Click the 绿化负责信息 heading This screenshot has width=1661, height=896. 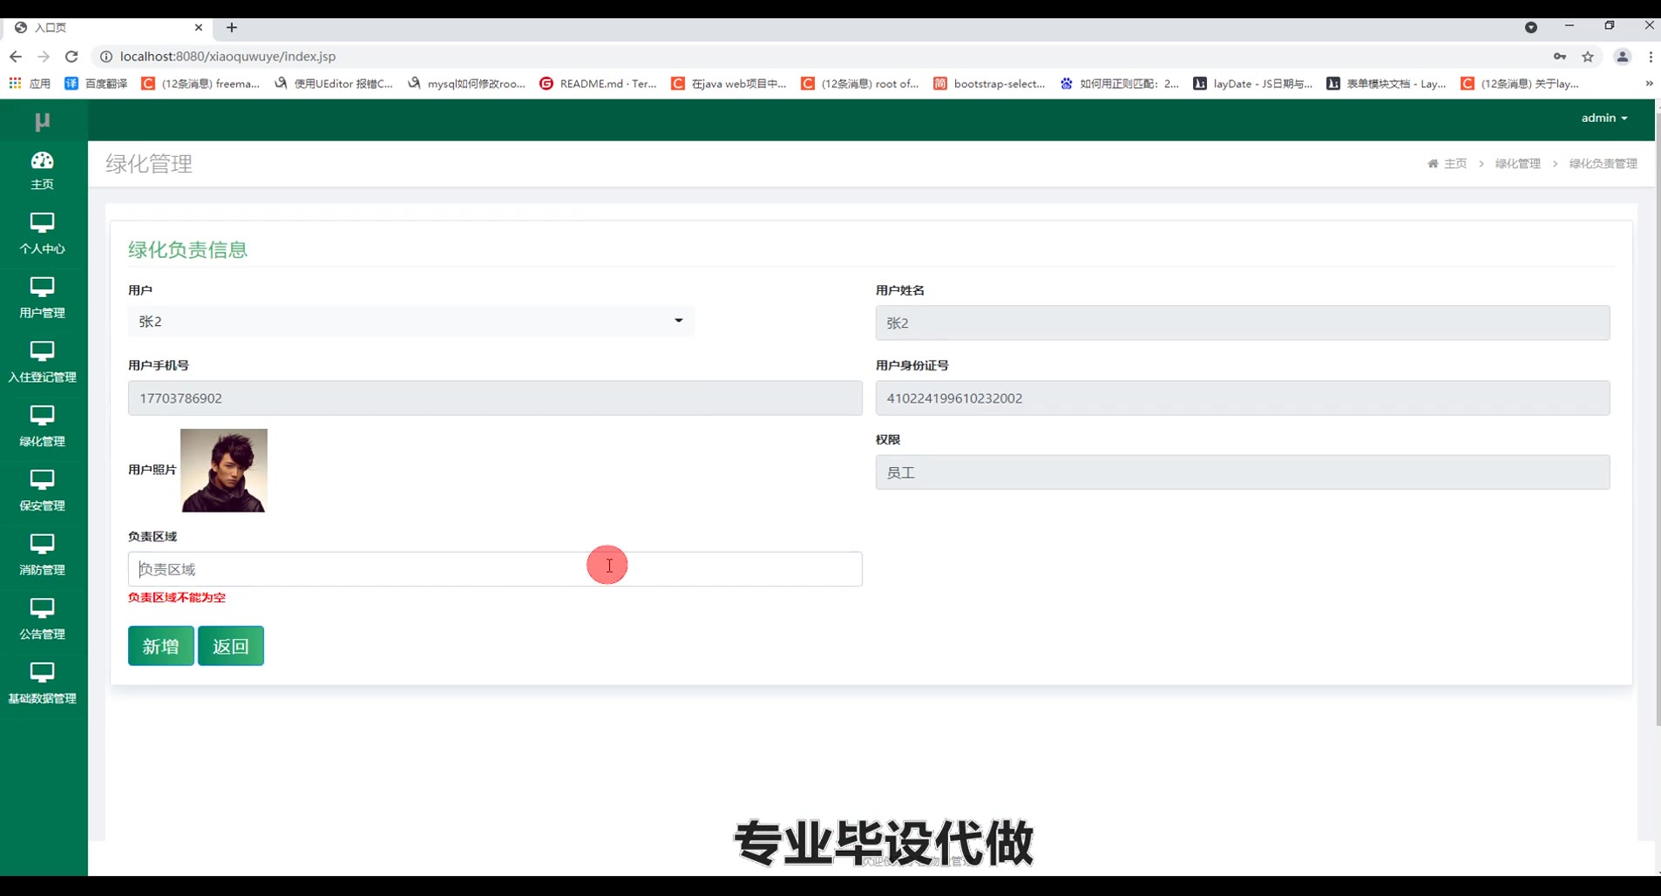click(x=188, y=250)
